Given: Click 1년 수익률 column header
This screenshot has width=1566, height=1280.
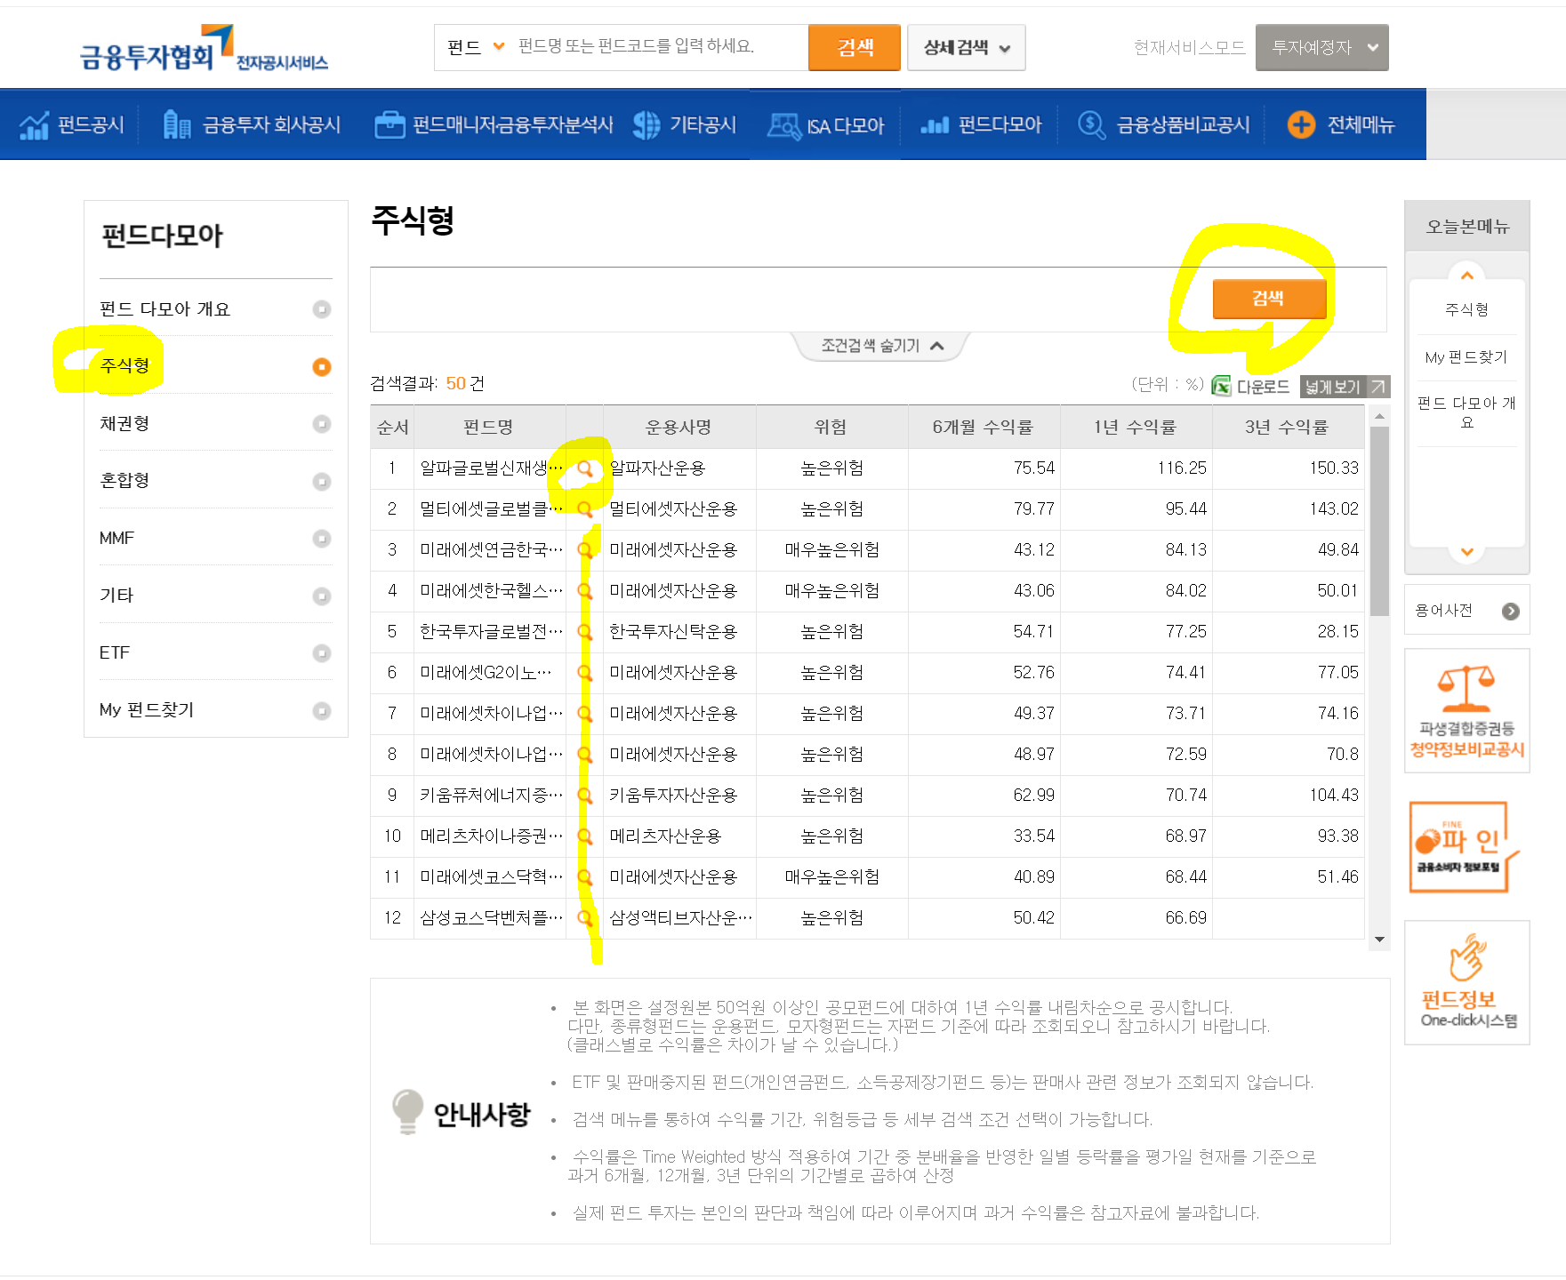Looking at the screenshot, I should click(1135, 428).
